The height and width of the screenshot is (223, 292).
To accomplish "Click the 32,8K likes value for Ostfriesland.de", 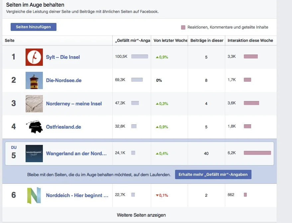I will [120, 126].
